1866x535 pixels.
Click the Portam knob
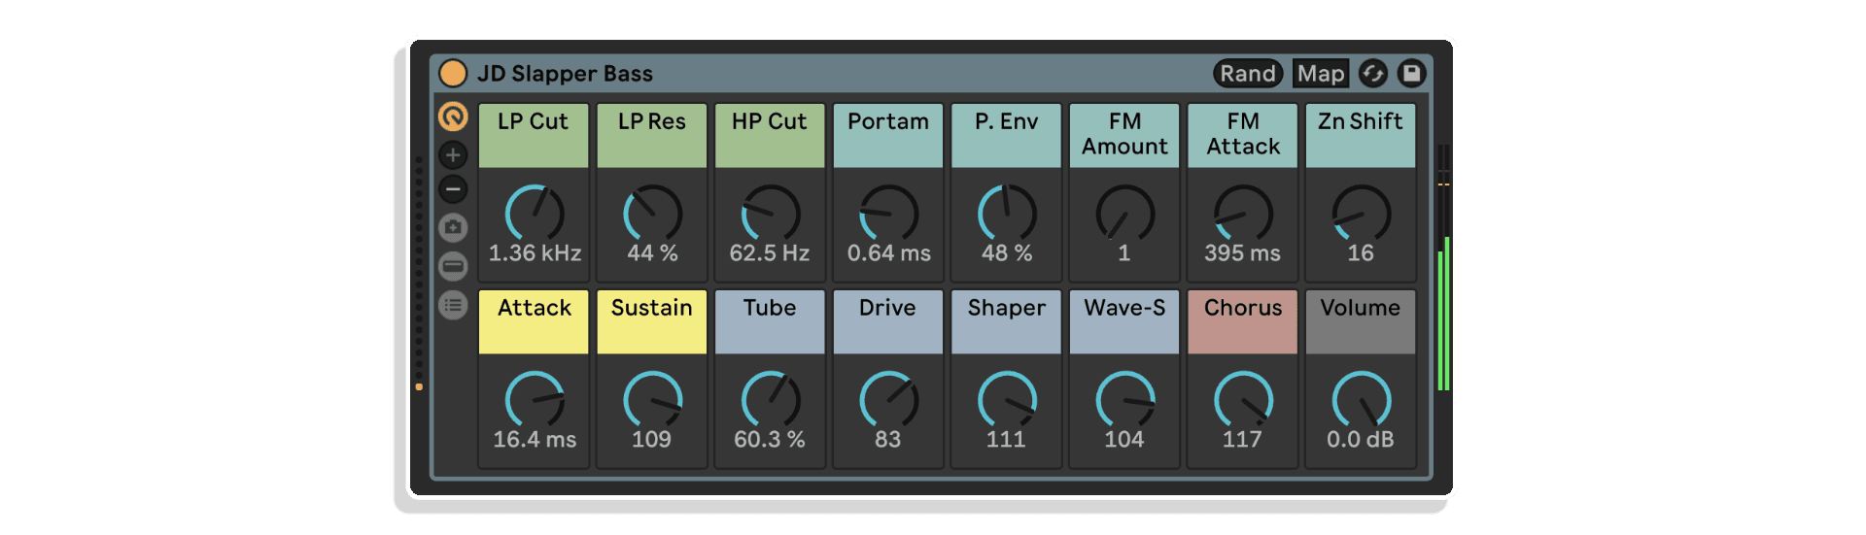889,214
